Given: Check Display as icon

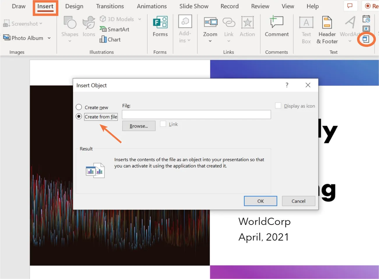Looking at the screenshot, I should (278, 106).
